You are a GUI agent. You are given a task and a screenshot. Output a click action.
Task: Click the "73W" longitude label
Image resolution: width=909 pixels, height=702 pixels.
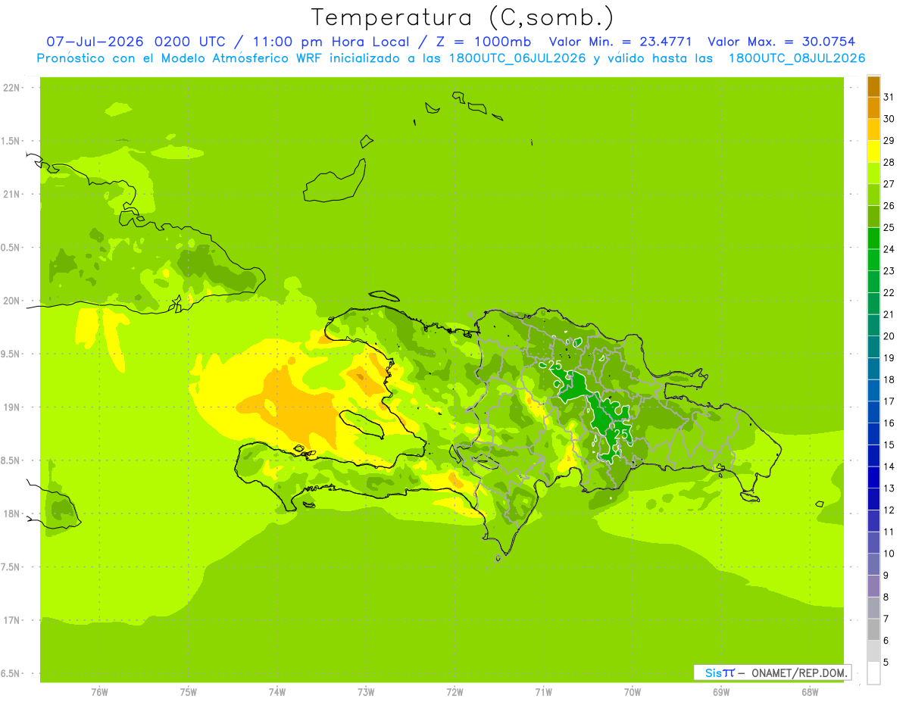click(x=366, y=692)
